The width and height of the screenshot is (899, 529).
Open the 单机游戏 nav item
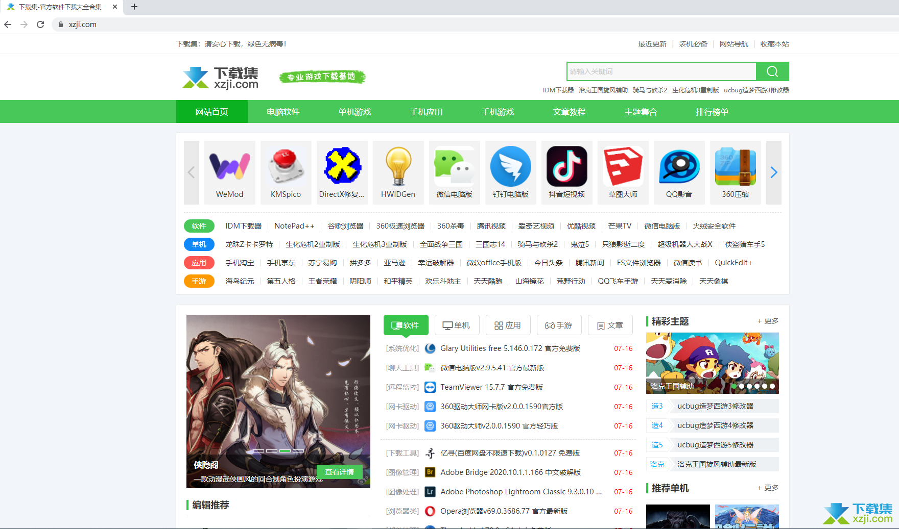point(355,112)
